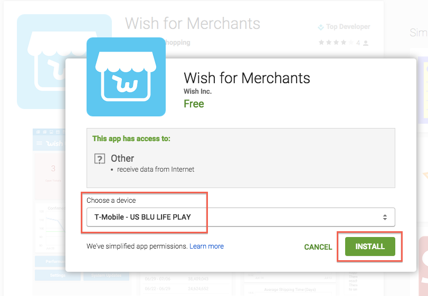Click the star rating in the background page
Image resolution: width=428 pixels, height=296 pixels.
point(336,43)
